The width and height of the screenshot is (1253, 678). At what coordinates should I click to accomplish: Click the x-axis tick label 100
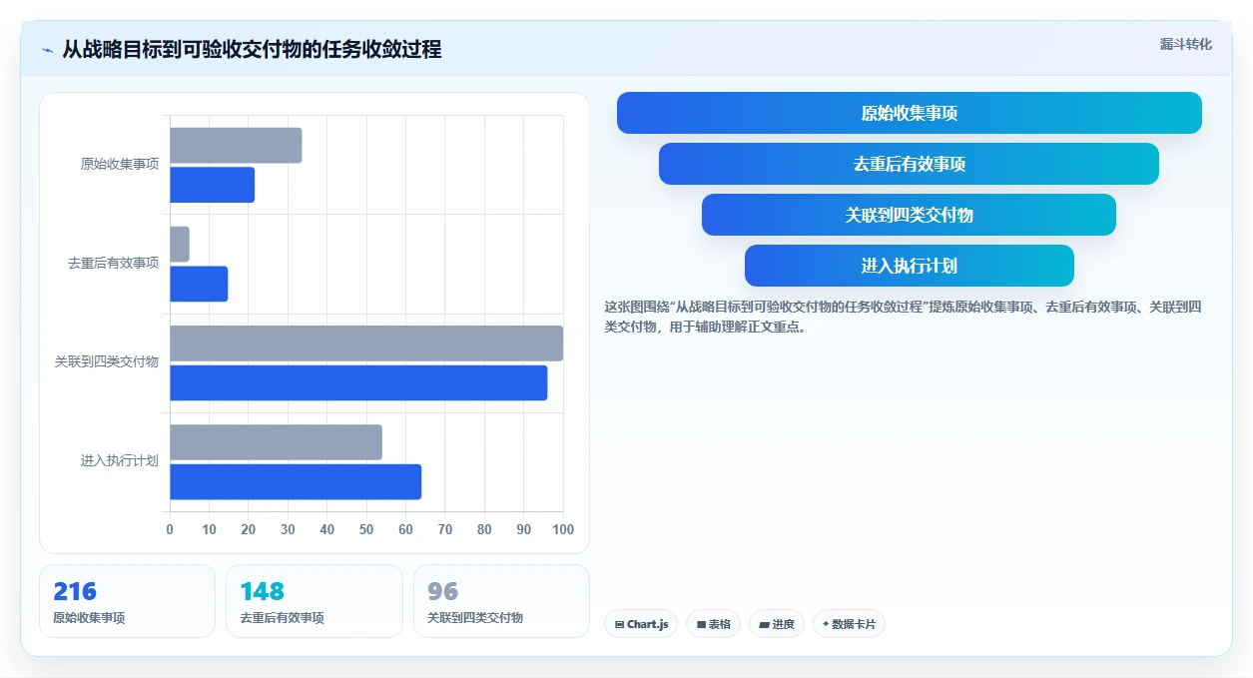click(x=563, y=529)
